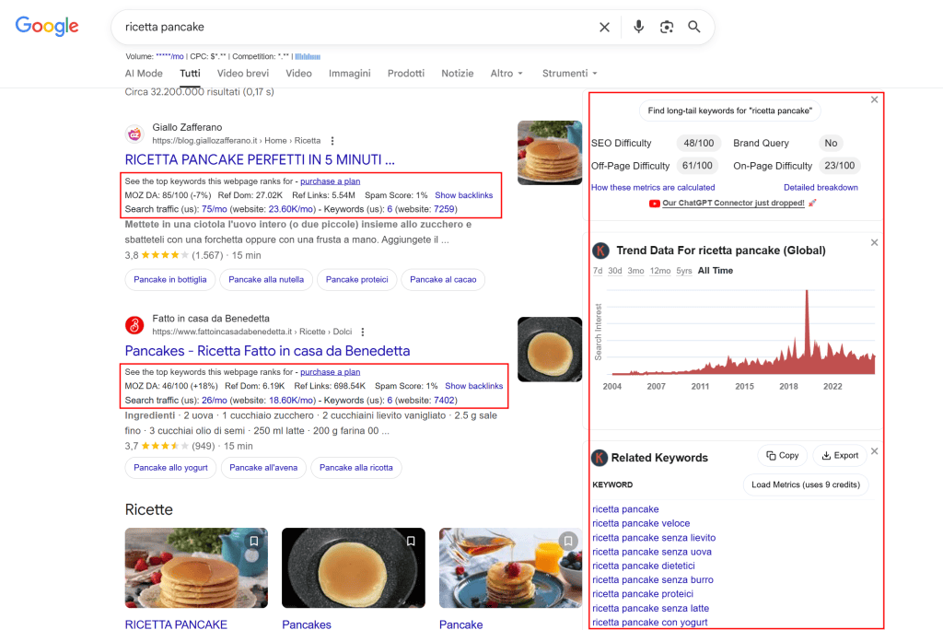The image size is (943, 630).
Task: Click Find long-tail keywords button
Action: (x=730, y=111)
